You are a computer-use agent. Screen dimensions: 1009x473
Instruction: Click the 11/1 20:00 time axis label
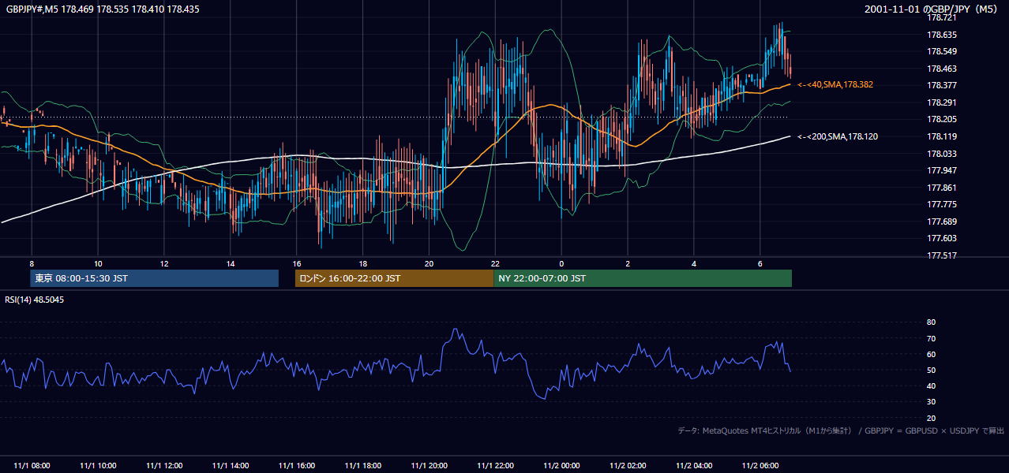pyautogui.click(x=429, y=466)
